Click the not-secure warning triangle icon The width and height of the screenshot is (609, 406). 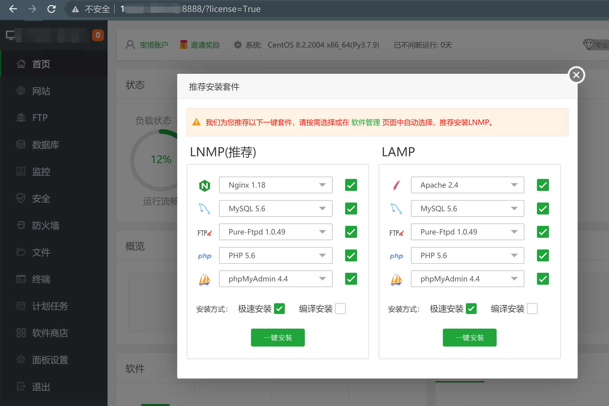[x=76, y=9]
